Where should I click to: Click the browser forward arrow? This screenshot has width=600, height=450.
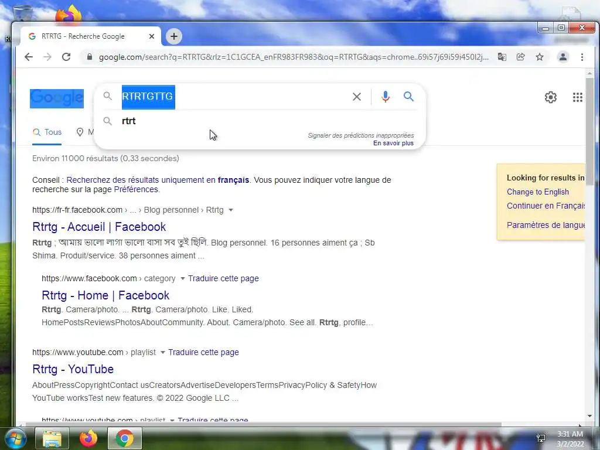[x=47, y=57]
